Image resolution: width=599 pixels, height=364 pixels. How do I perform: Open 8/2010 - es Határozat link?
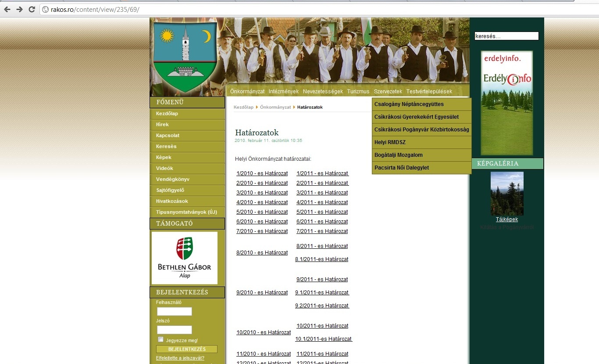coord(262,253)
